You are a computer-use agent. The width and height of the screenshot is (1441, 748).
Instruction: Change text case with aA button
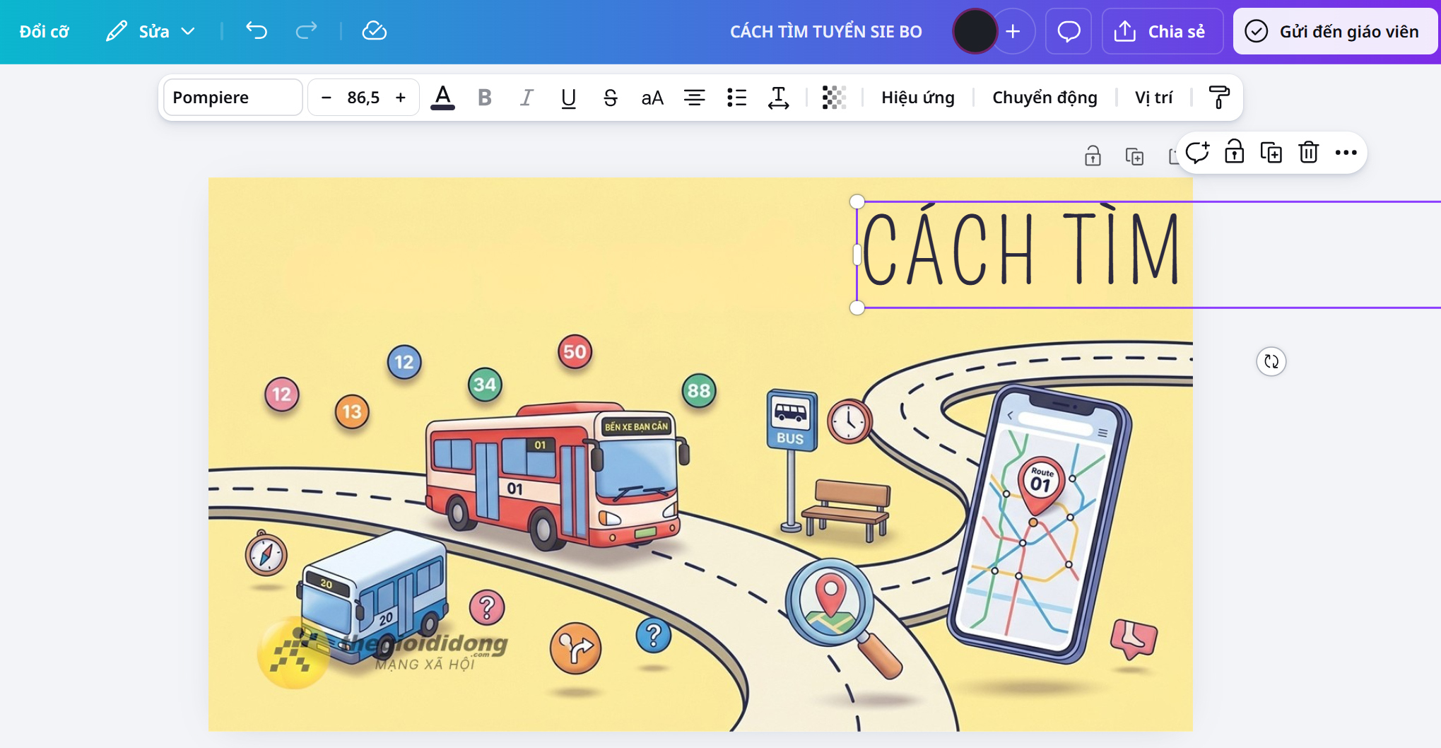pyautogui.click(x=652, y=98)
